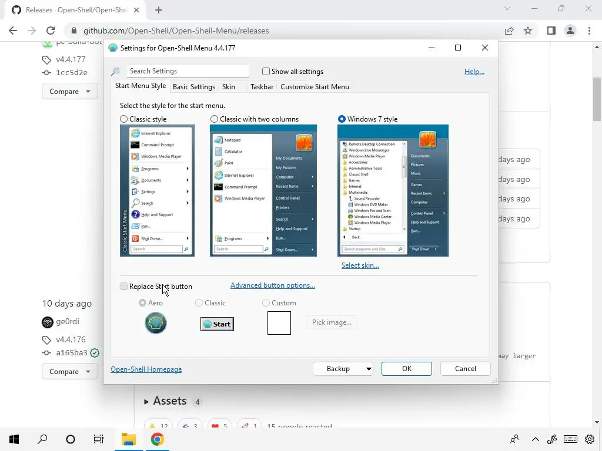The width and height of the screenshot is (602, 451).
Task: Open the a165ba3 commit link
Action: 72,352
